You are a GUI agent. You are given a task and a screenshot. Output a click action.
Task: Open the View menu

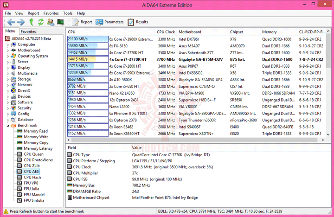click(x=19, y=13)
